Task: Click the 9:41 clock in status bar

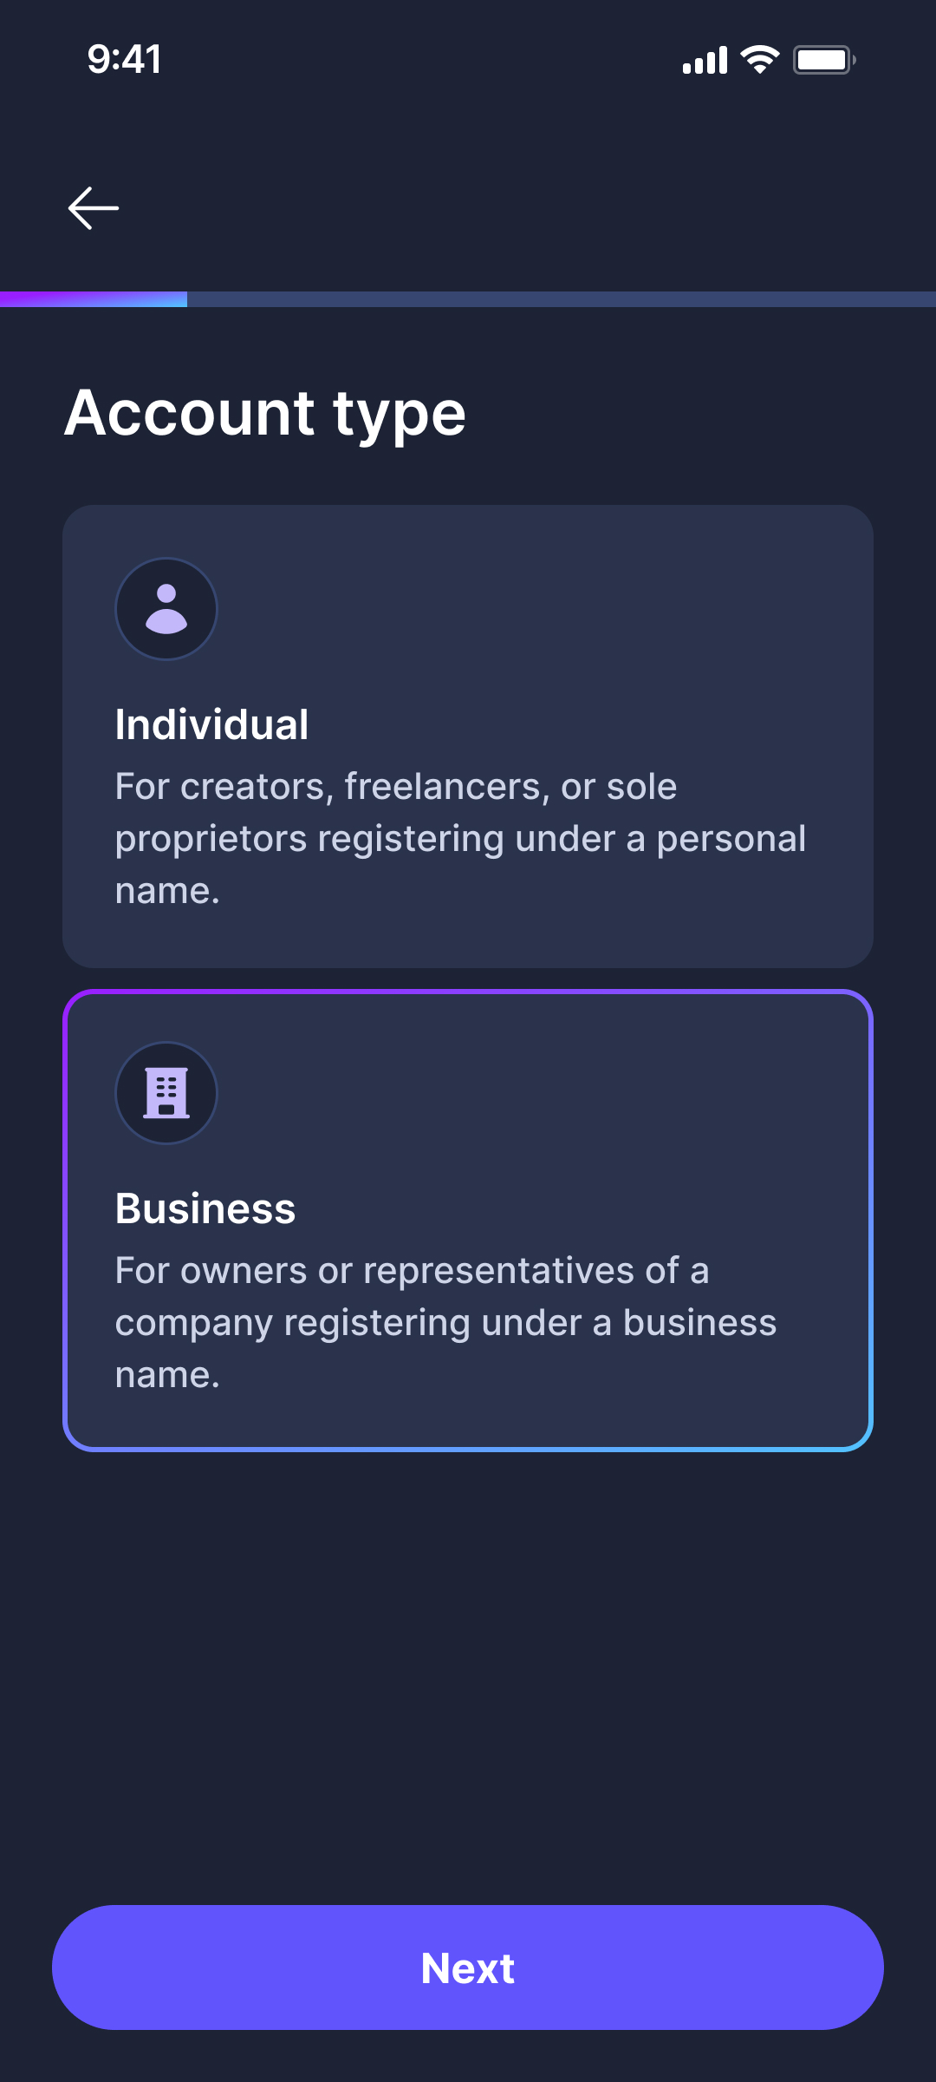Action: click(x=124, y=60)
